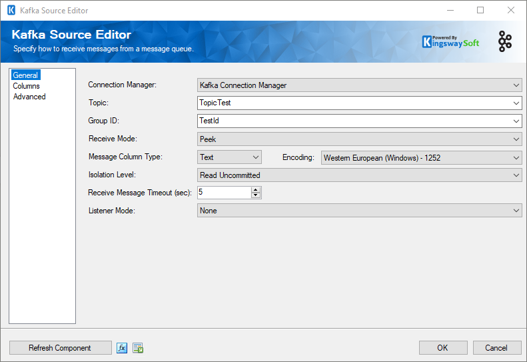527x362 pixels.
Task: Click the Cancel button
Action: 497,347
